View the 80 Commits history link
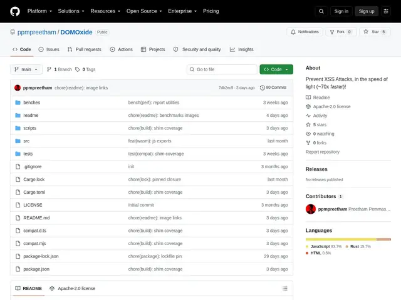Screen dimensions: 401x300 273,87
